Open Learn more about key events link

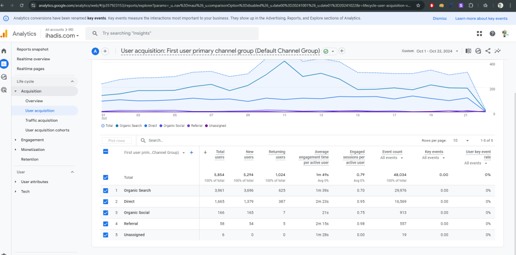(481, 18)
